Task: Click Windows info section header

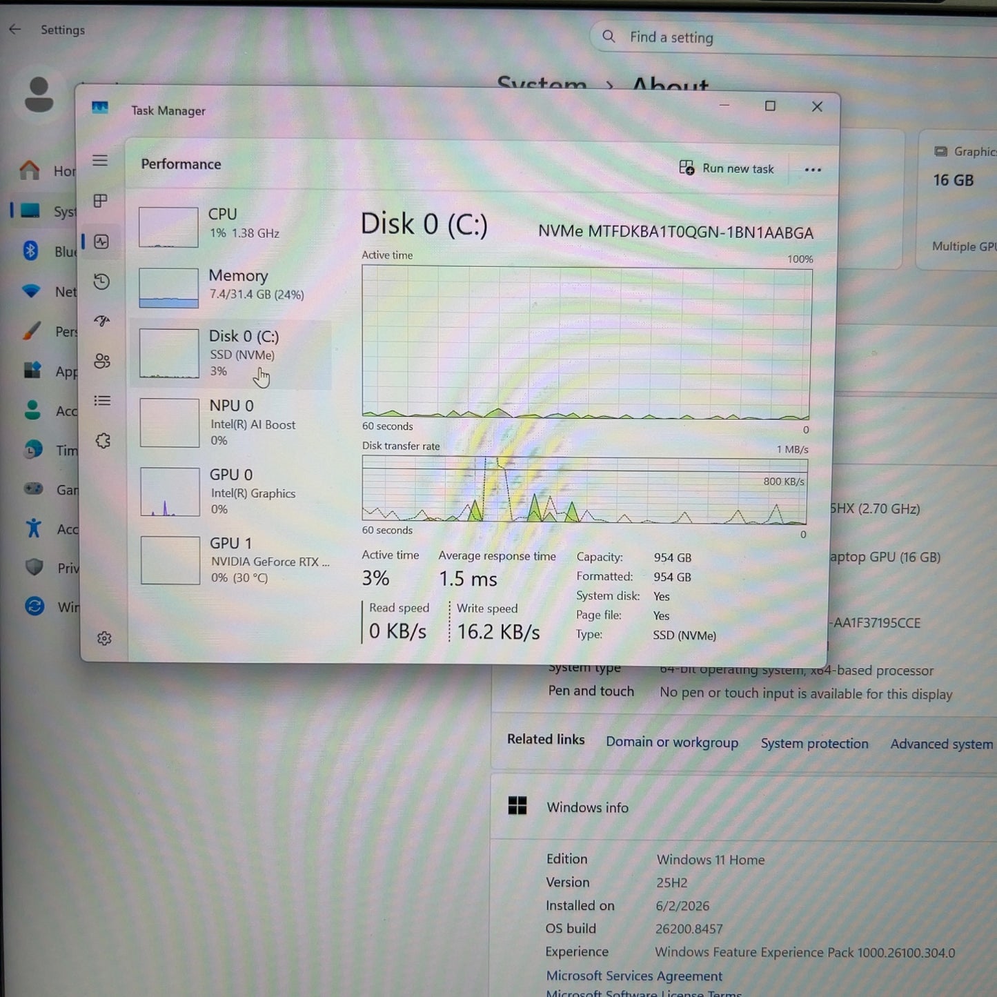Action: click(744, 807)
